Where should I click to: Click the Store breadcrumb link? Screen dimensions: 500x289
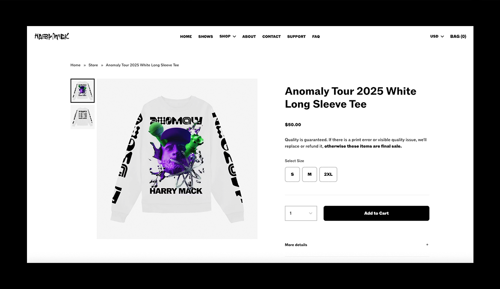pos(93,65)
